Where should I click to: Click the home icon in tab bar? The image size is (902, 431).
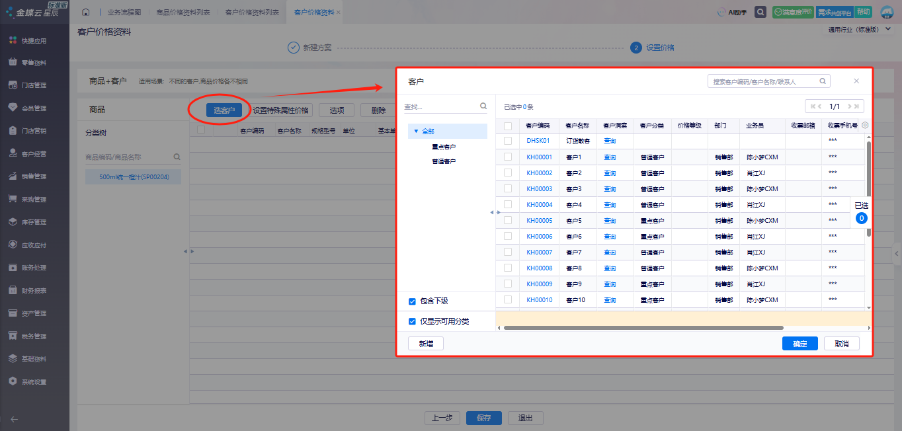[85, 13]
